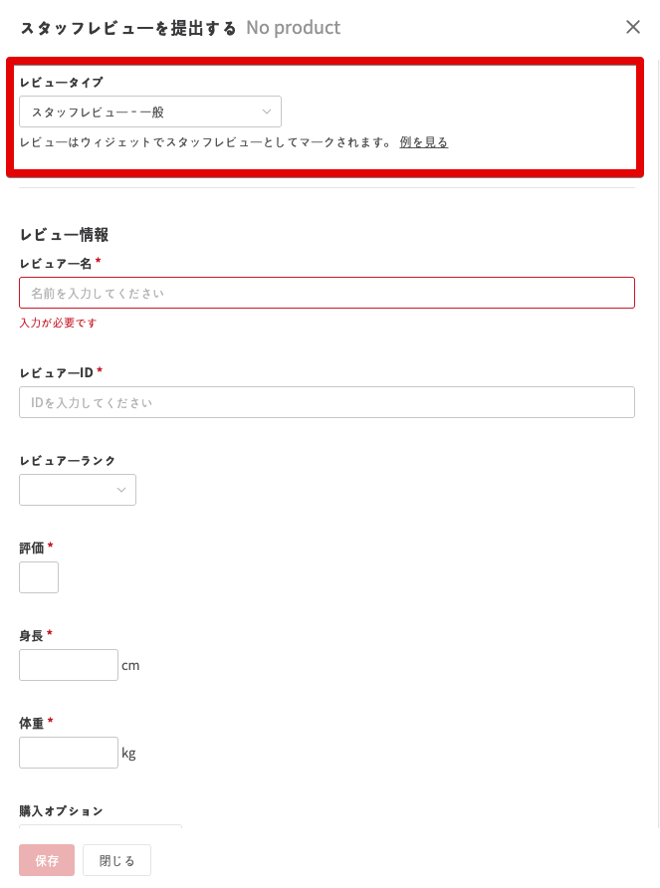Click the 評価 rating input box
The width and height of the screenshot is (660, 888).
click(x=39, y=577)
